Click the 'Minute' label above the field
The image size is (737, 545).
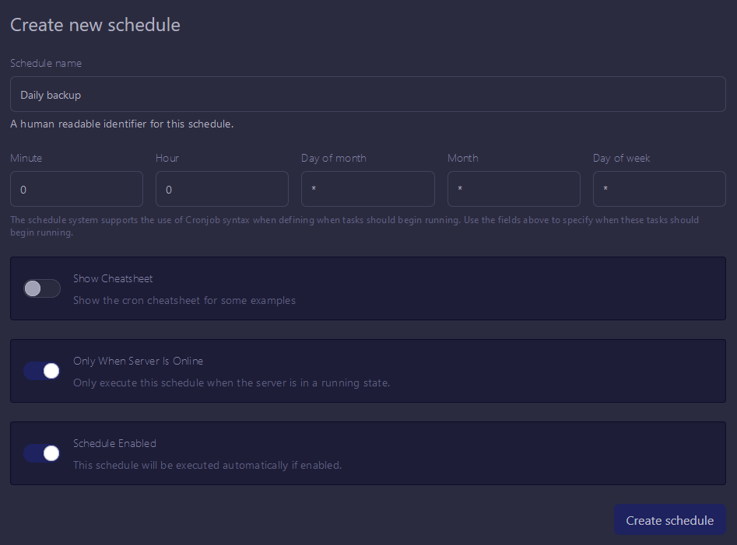tap(26, 158)
